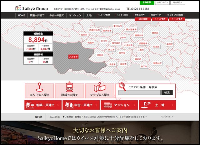Select 中野区 map label
Image resolution: width=200 pixels, height=145 pixels.
[169, 44]
